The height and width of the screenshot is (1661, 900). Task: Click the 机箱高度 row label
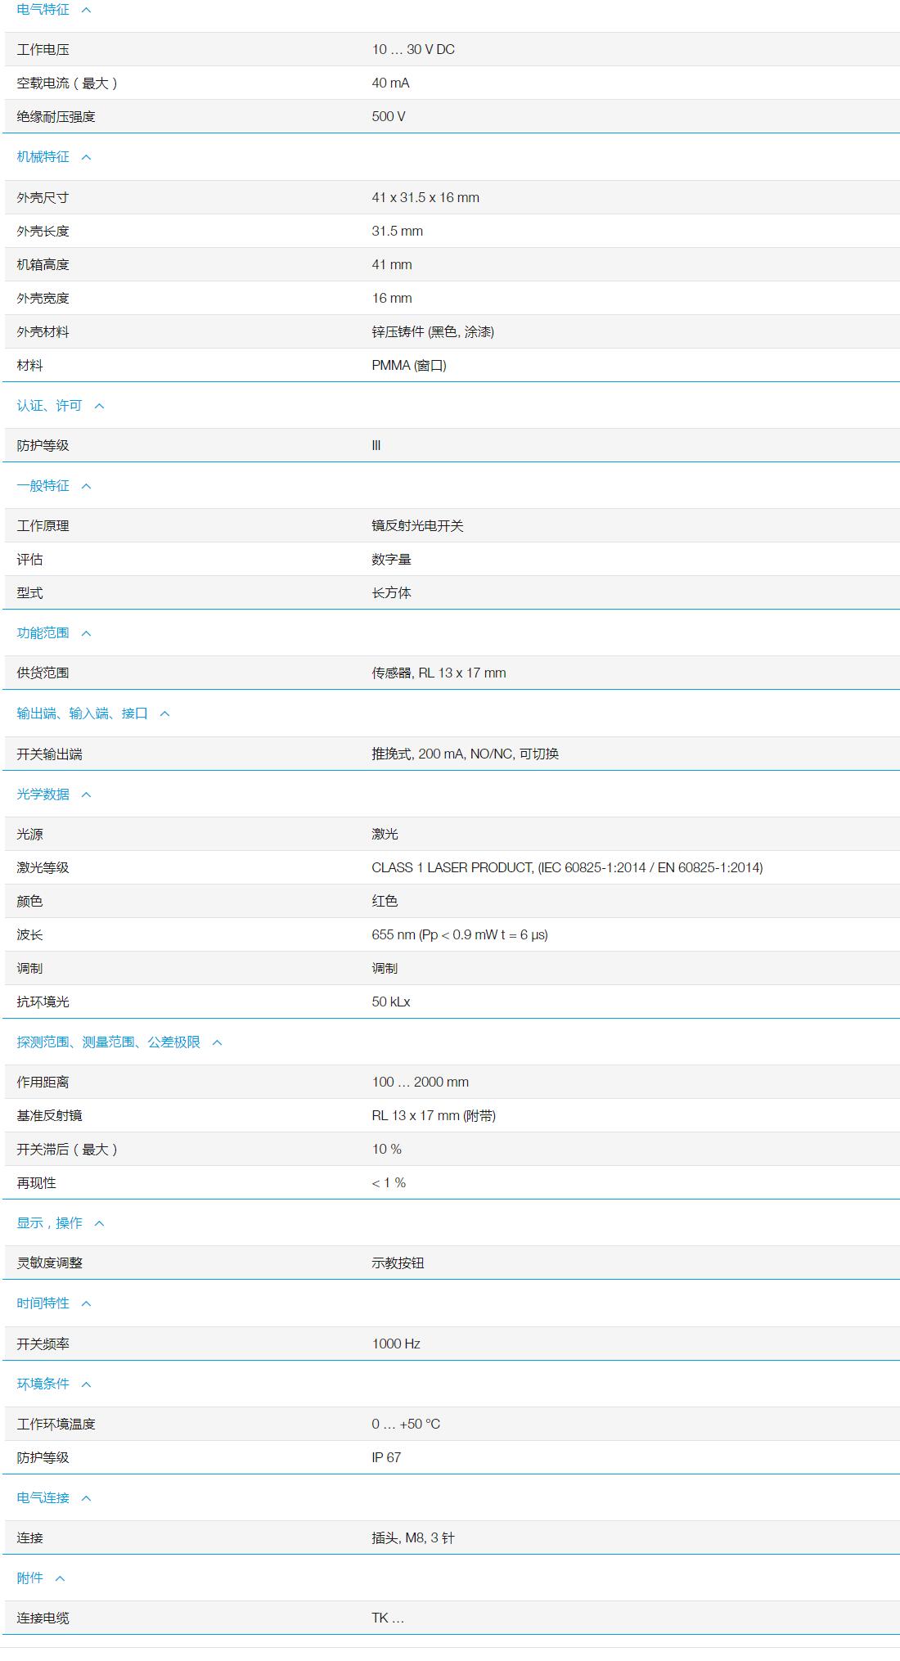pyautogui.click(x=43, y=265)
